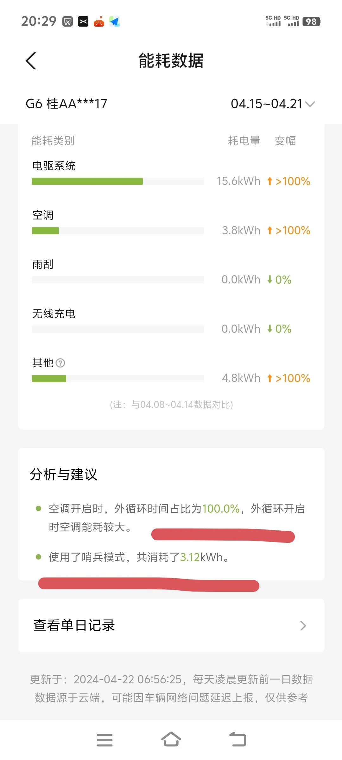Open the date range dropdown 04.15~04.21
Image resolution: width=342 pixels, height=760 pixels.
click(273, 104)
